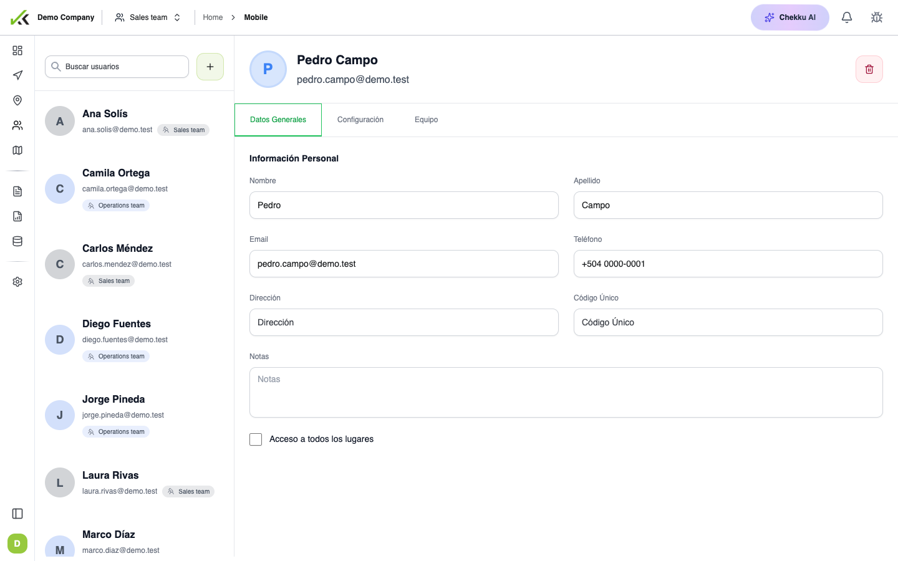Click Laura Rivas's L avatar
The width and height of the screenshot is (898, 561).
pos(60,482)
